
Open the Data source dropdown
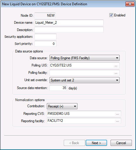click(x=85, y=58)
